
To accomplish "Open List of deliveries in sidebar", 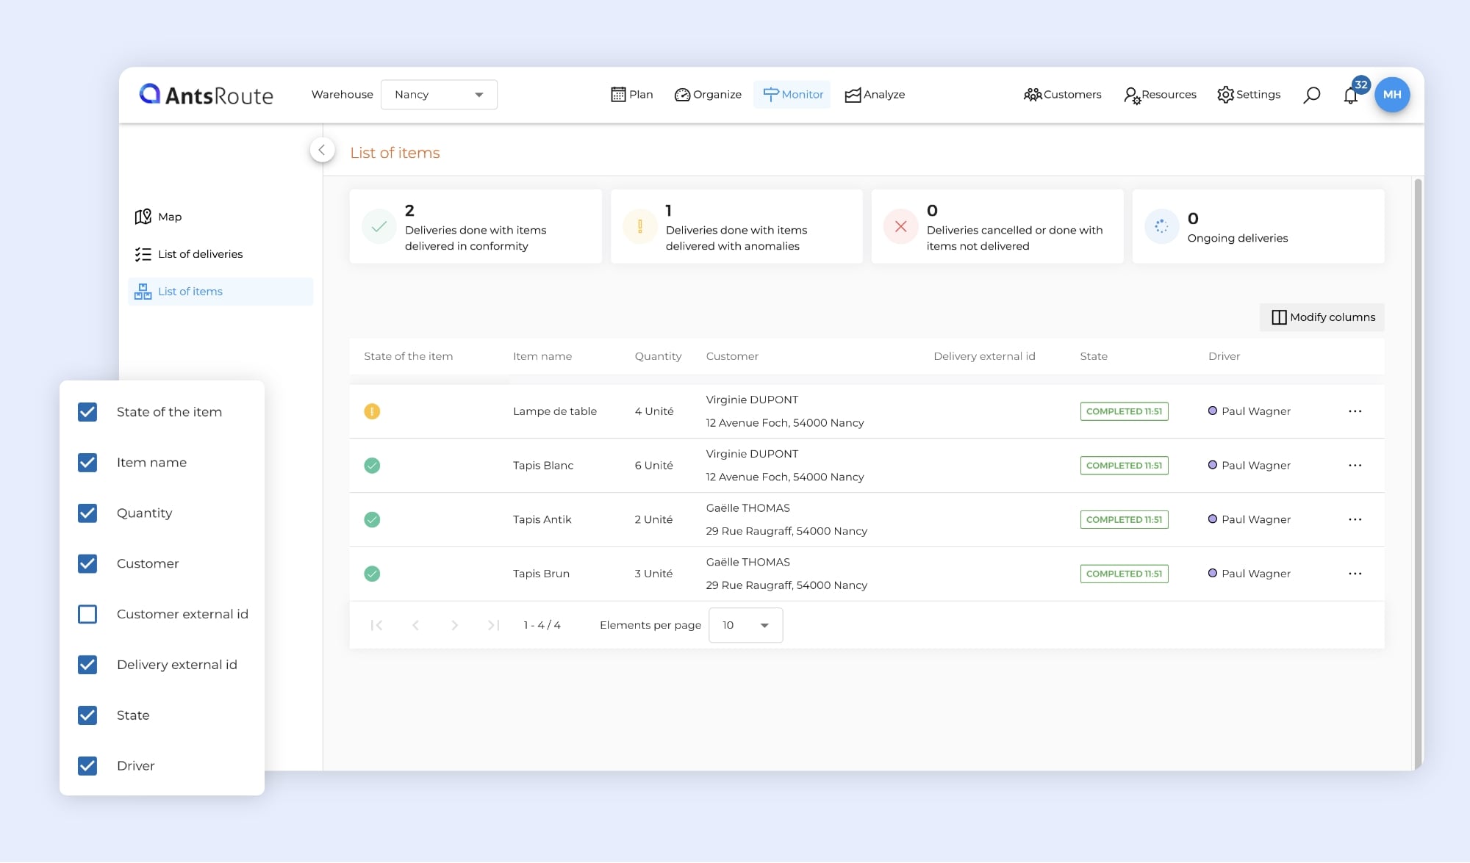I will tap(200, 254).
